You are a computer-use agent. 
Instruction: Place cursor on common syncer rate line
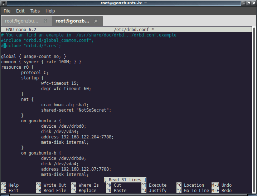coord(41,62)
